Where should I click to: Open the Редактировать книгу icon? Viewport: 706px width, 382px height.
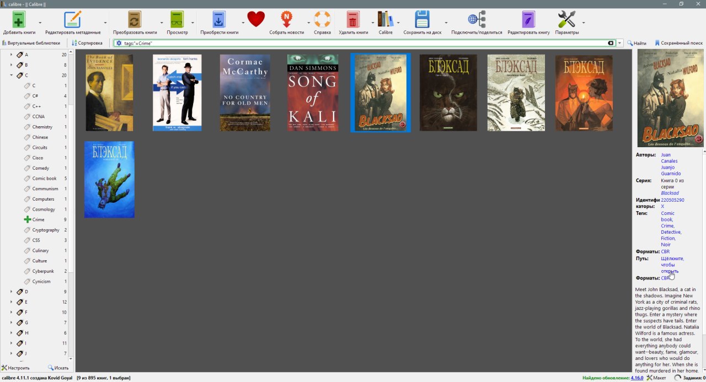[528, 19]
